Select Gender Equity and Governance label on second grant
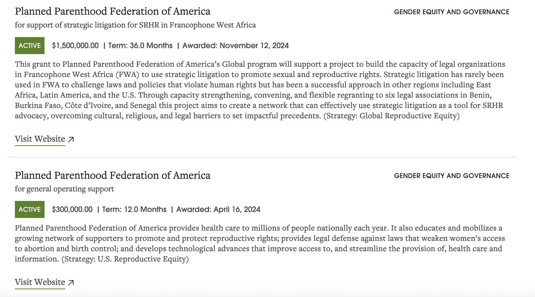The height and width of the screenshot is (297, 535). [451, 176]
